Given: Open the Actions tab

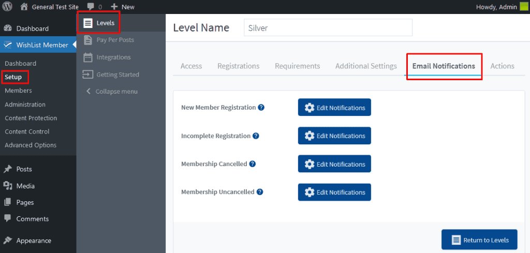Looking at the screenshot, I should [502, 66].
